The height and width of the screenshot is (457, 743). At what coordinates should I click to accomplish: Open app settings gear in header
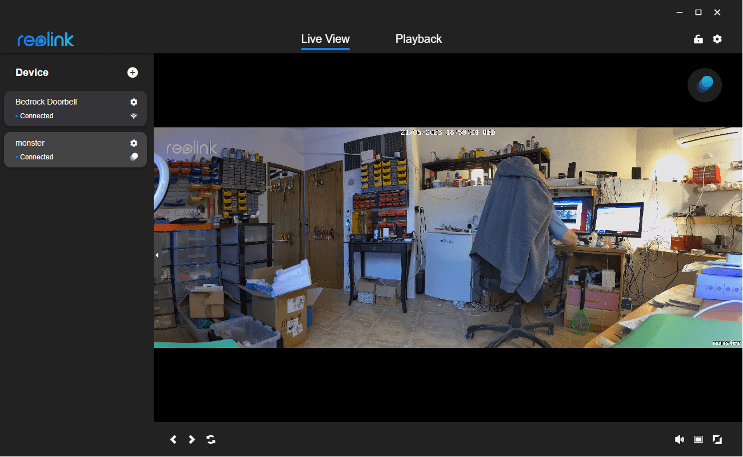[717, 39]
